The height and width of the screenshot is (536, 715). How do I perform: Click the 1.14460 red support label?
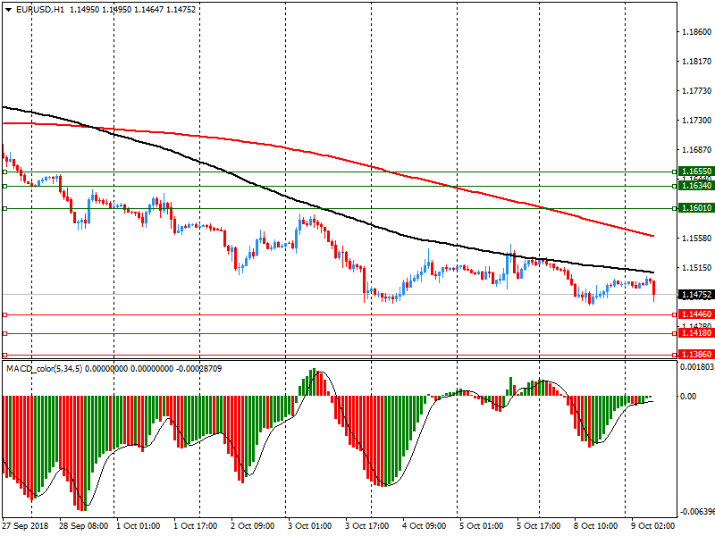(695, 314)
